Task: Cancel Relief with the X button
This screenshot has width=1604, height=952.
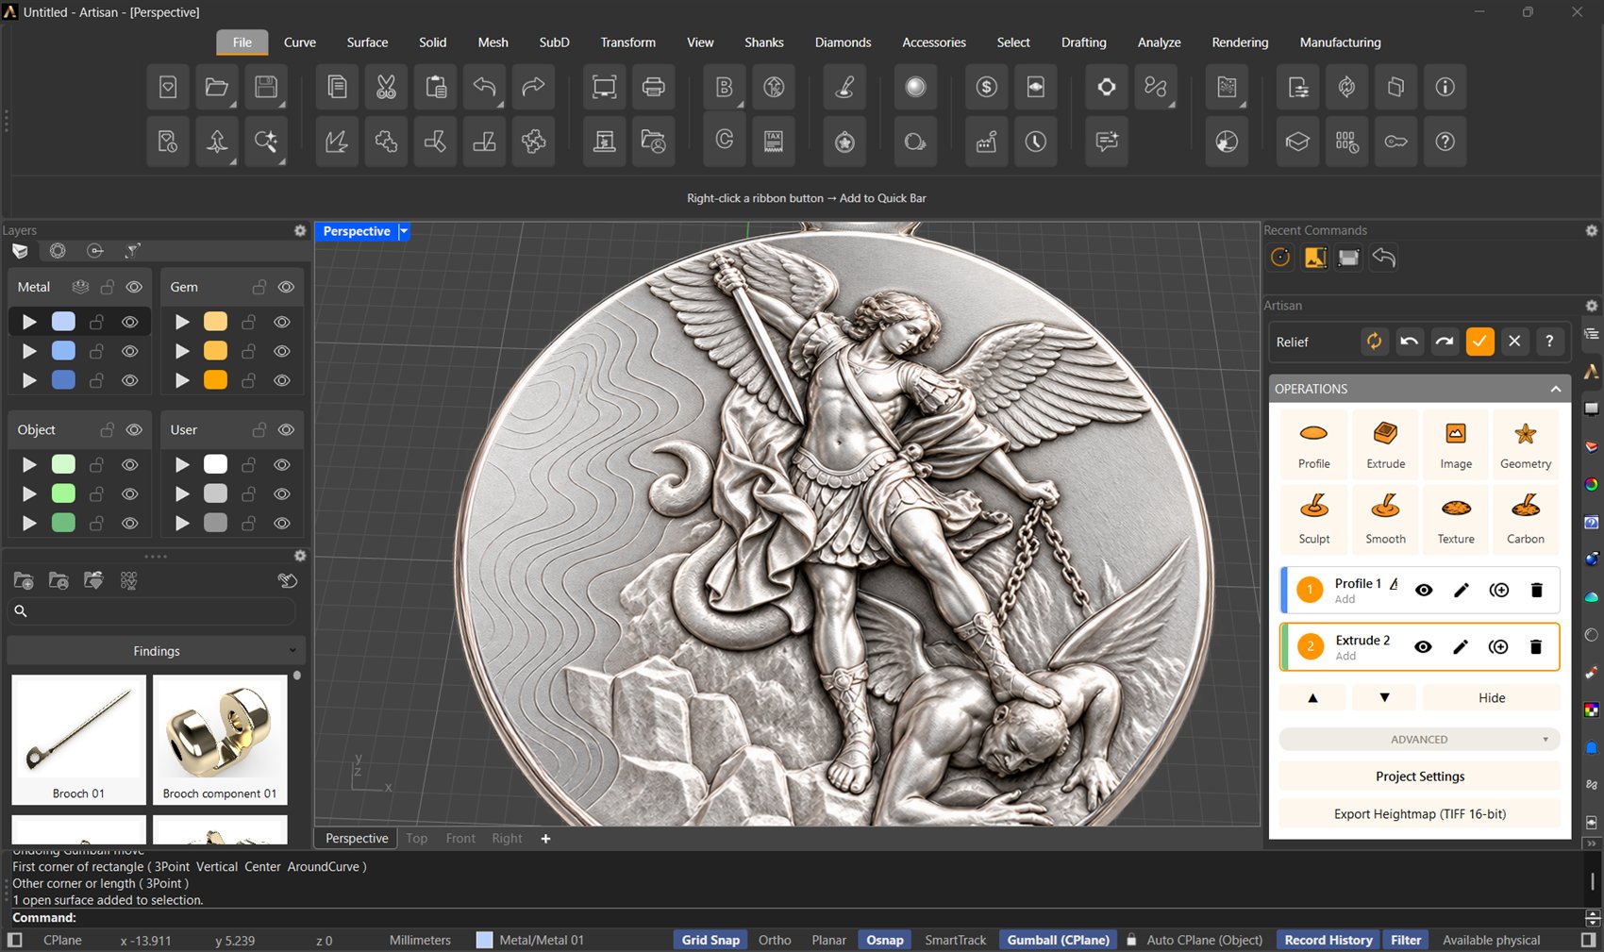Action: 1514,342
